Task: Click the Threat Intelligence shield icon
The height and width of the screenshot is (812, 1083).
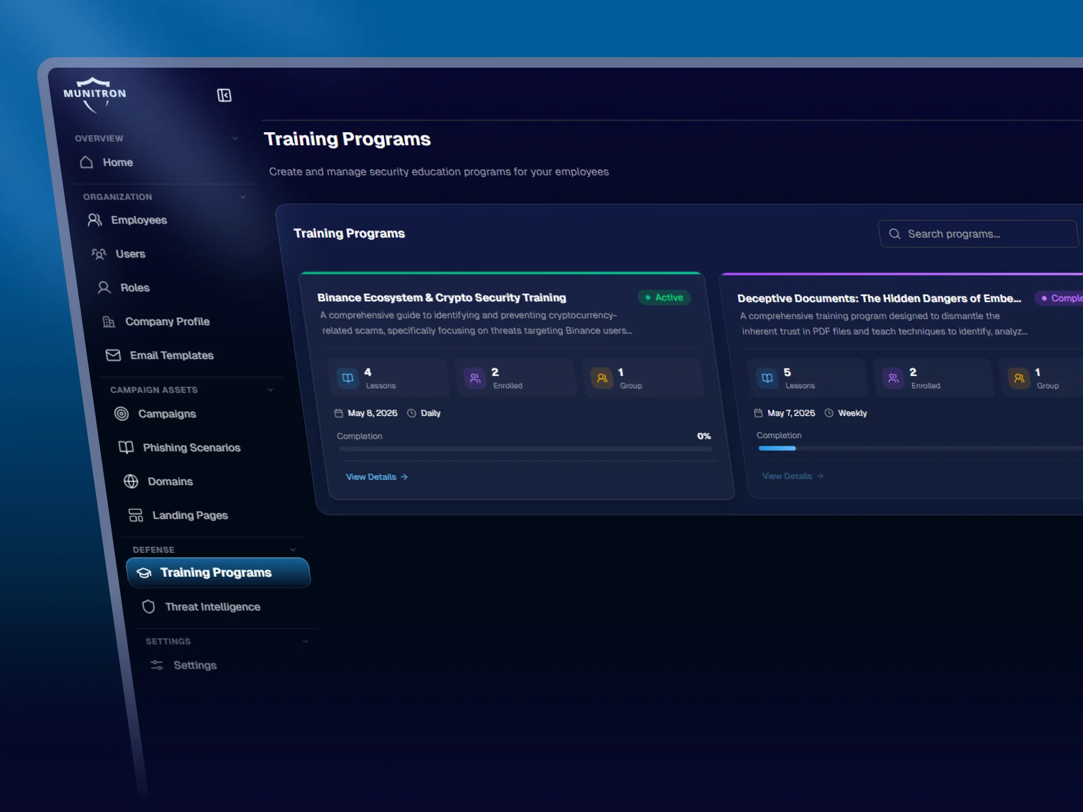Action: 149,607
